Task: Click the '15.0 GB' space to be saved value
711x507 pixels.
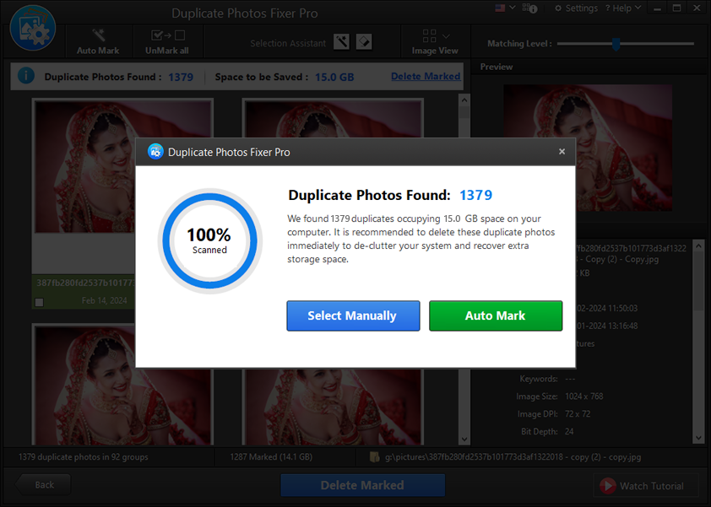Action: pos(334,77)
